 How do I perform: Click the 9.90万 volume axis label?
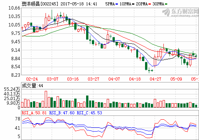tap(13, 103)
